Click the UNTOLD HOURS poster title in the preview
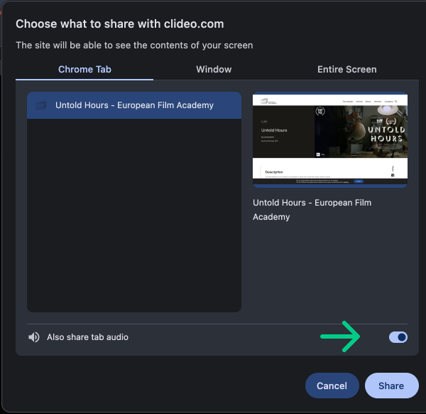Screen dimensions: 426x414 [386, 134]
